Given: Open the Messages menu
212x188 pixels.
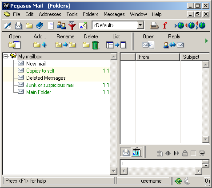Looking at the screenshot, I should click(x=114, y=14).
